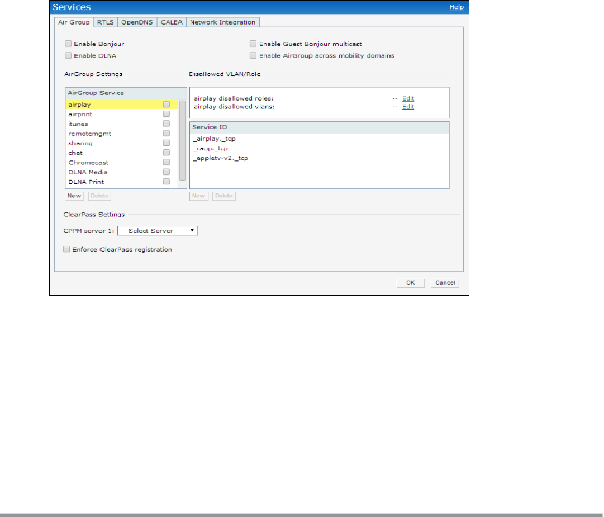Click New under AirGroup Service list
This screenshot has height=517, width=604.
pyautogui.click(x=74, y=196)
